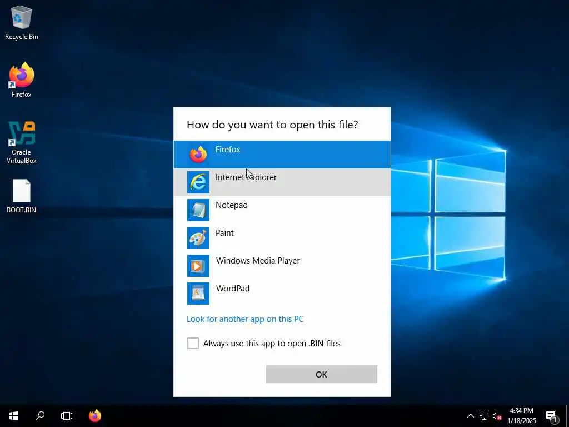This screenshot has height=427, width=569.
Task: Open the muted volume tray icon
Action: [497, 416]
